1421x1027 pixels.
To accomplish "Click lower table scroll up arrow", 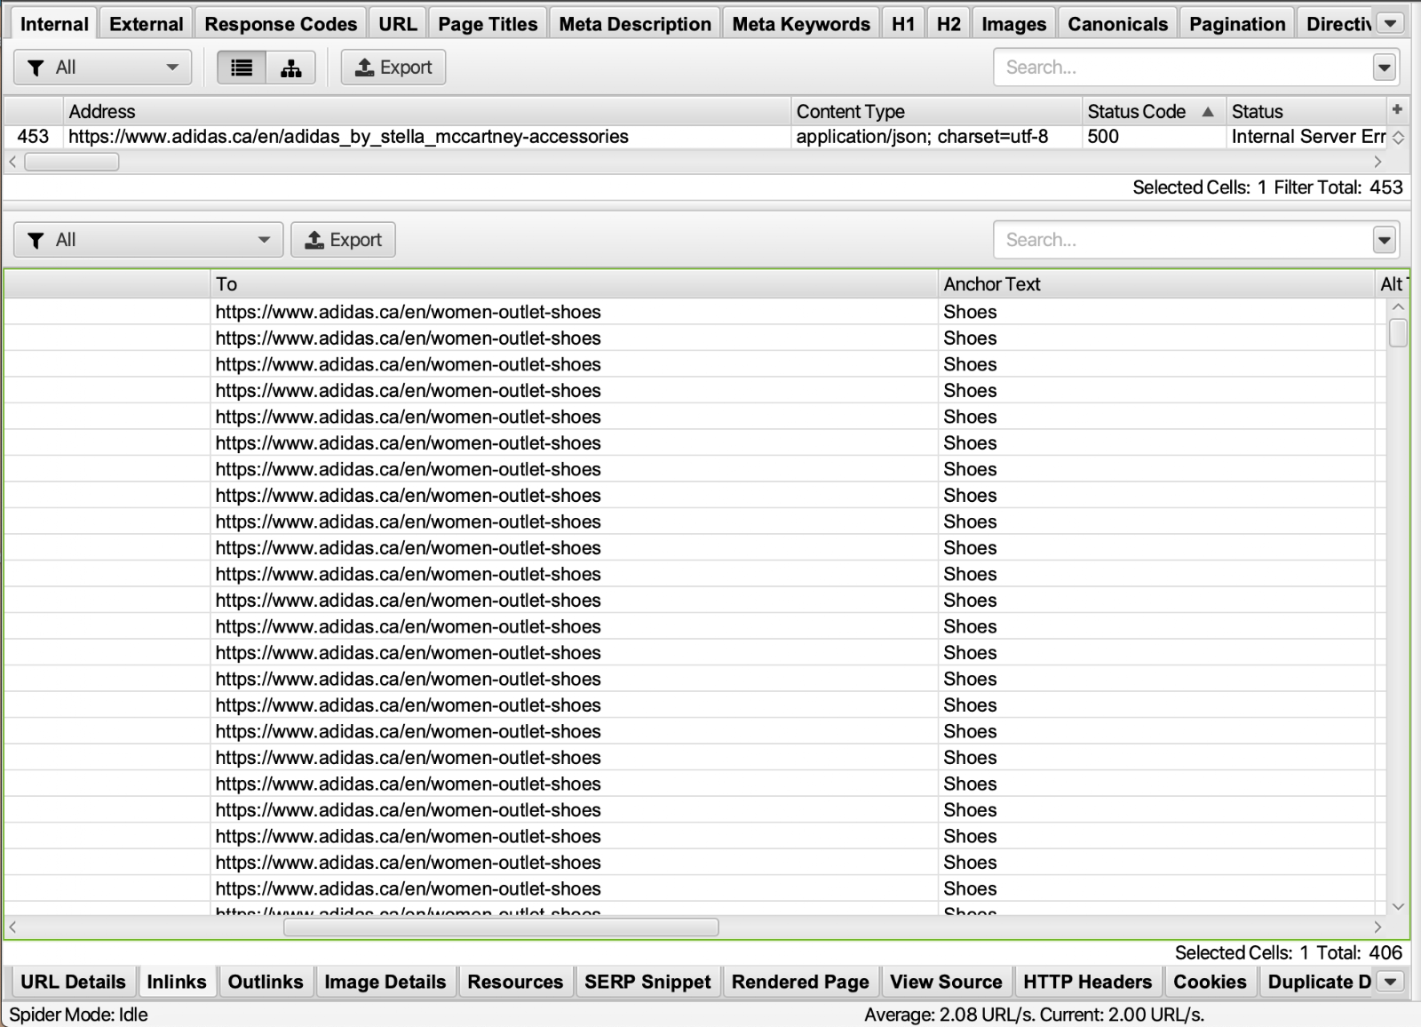I will tap(1398, 307).
